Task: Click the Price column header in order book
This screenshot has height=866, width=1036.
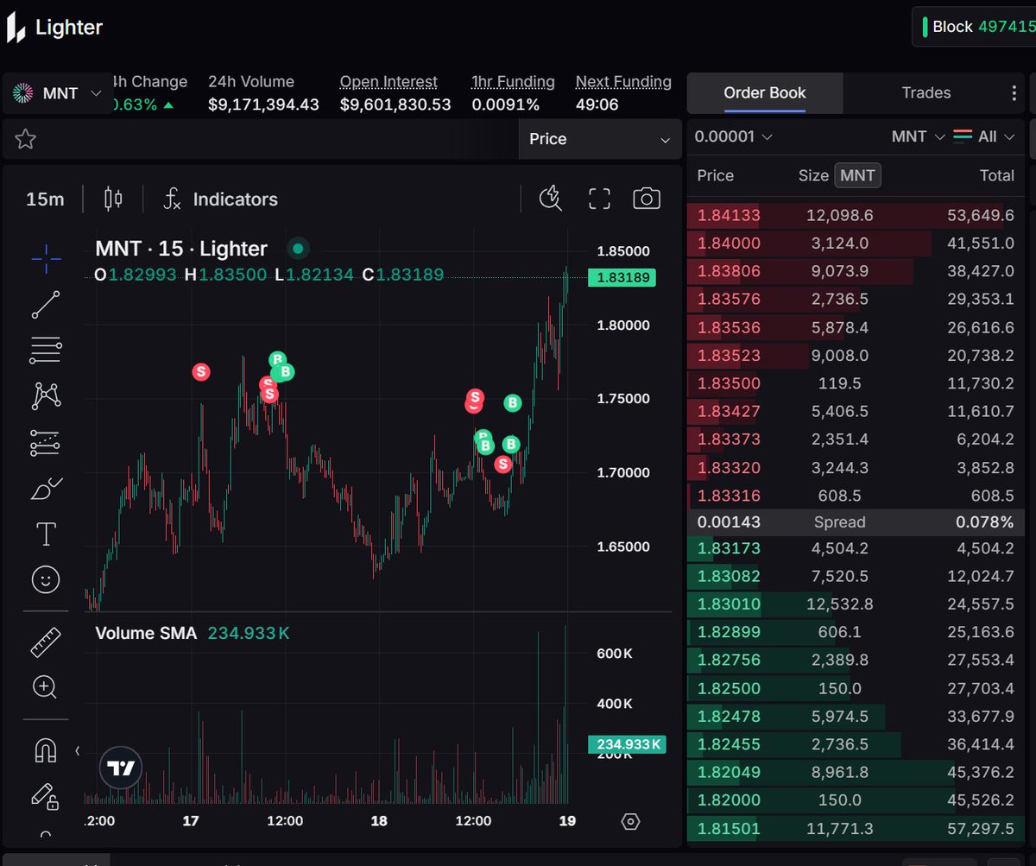Action: pyautogui.click(x=715, y=175)
